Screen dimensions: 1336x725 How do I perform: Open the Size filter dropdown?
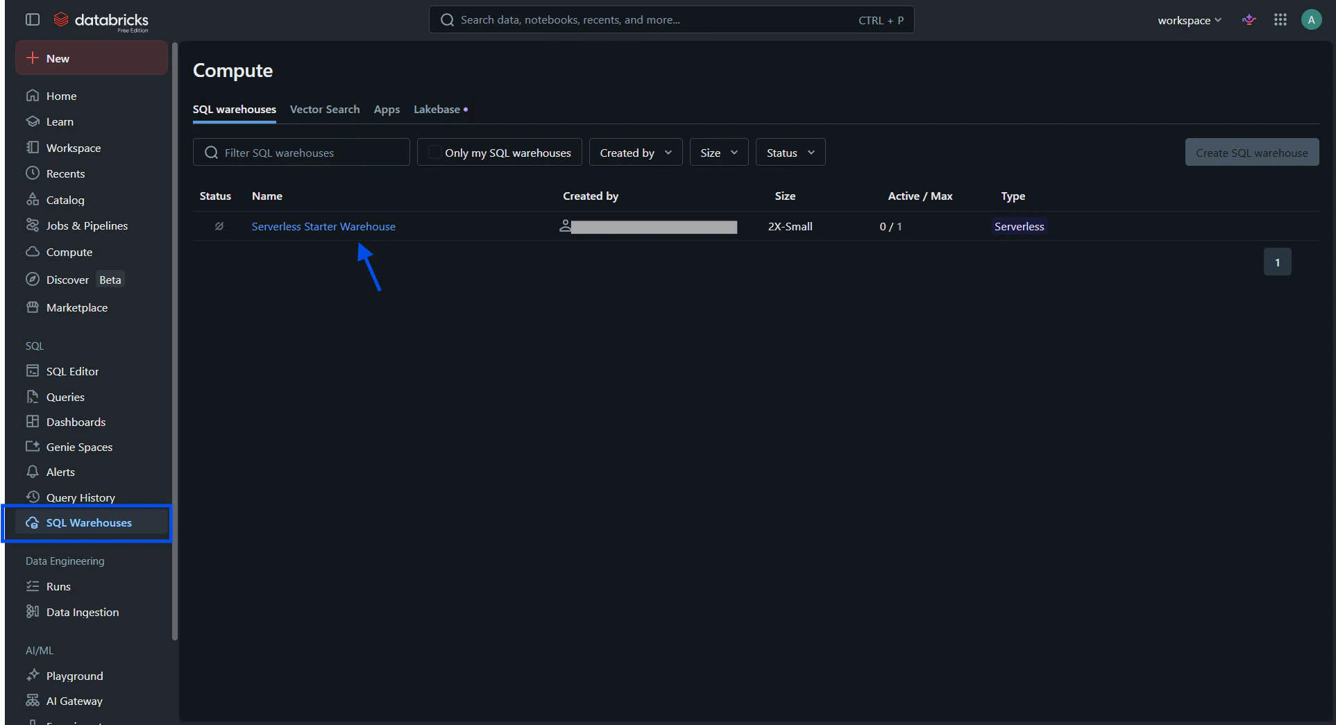pos(719,153)
